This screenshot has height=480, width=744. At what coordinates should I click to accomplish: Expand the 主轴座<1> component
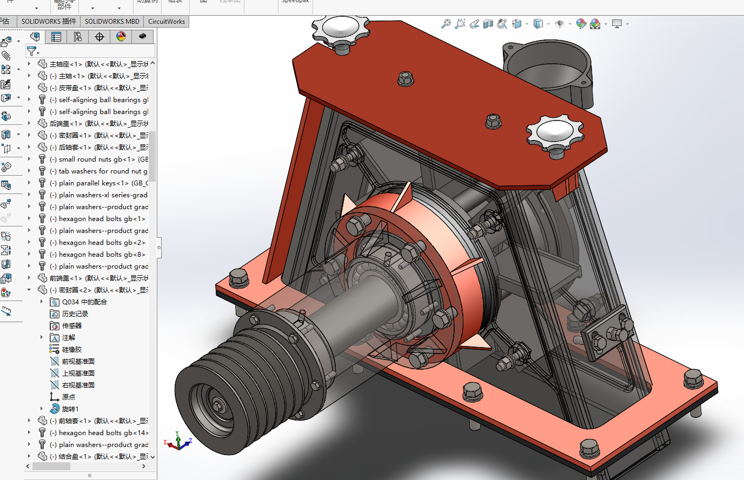pos(29,64)
